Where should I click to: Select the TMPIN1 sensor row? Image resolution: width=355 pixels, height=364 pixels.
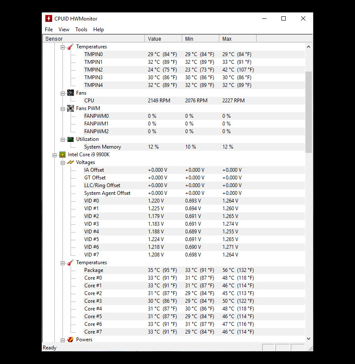194,62
